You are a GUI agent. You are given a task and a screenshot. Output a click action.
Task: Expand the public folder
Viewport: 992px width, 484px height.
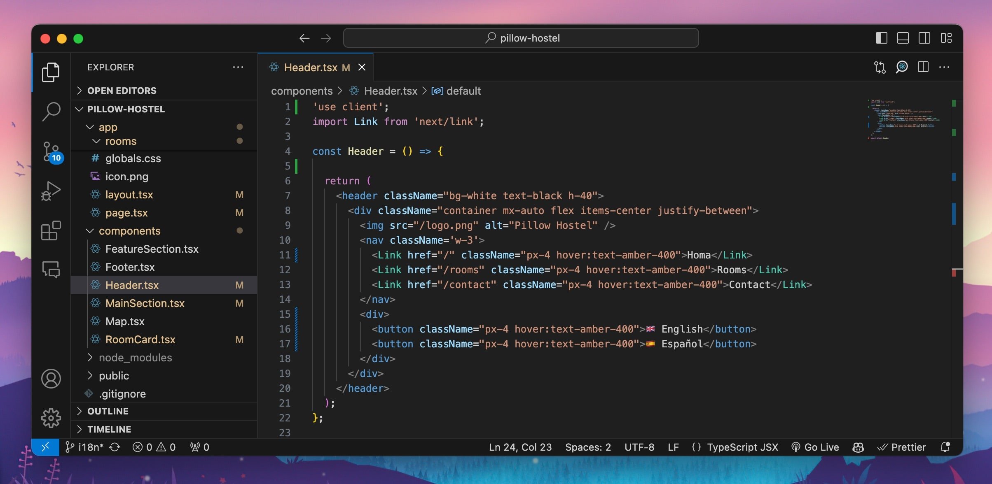point(164,376)
